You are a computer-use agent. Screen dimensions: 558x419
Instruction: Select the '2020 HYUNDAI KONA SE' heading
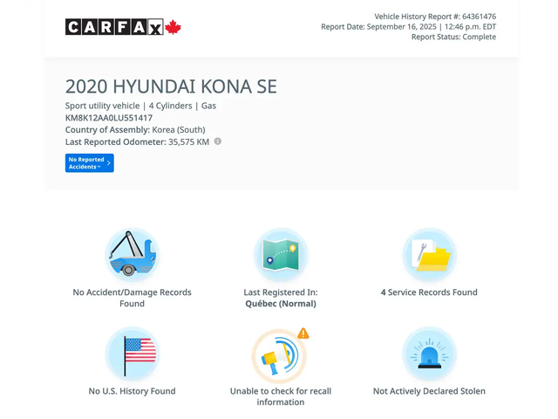171,86
